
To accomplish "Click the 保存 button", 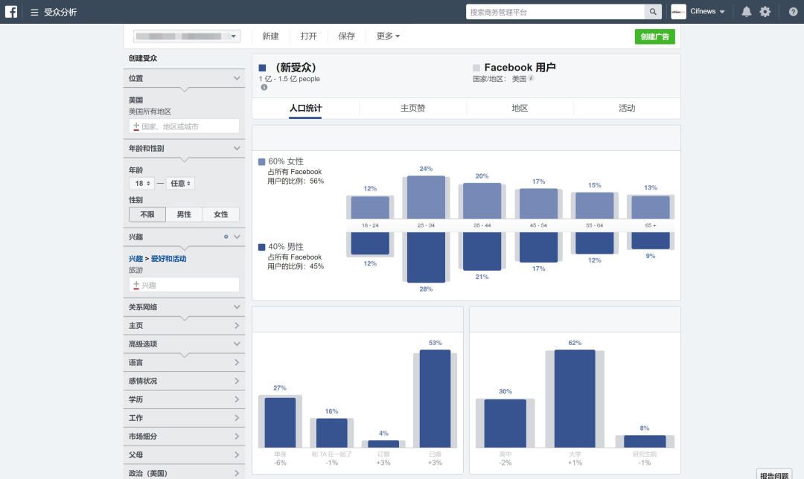I will click(x=347, y=36).
